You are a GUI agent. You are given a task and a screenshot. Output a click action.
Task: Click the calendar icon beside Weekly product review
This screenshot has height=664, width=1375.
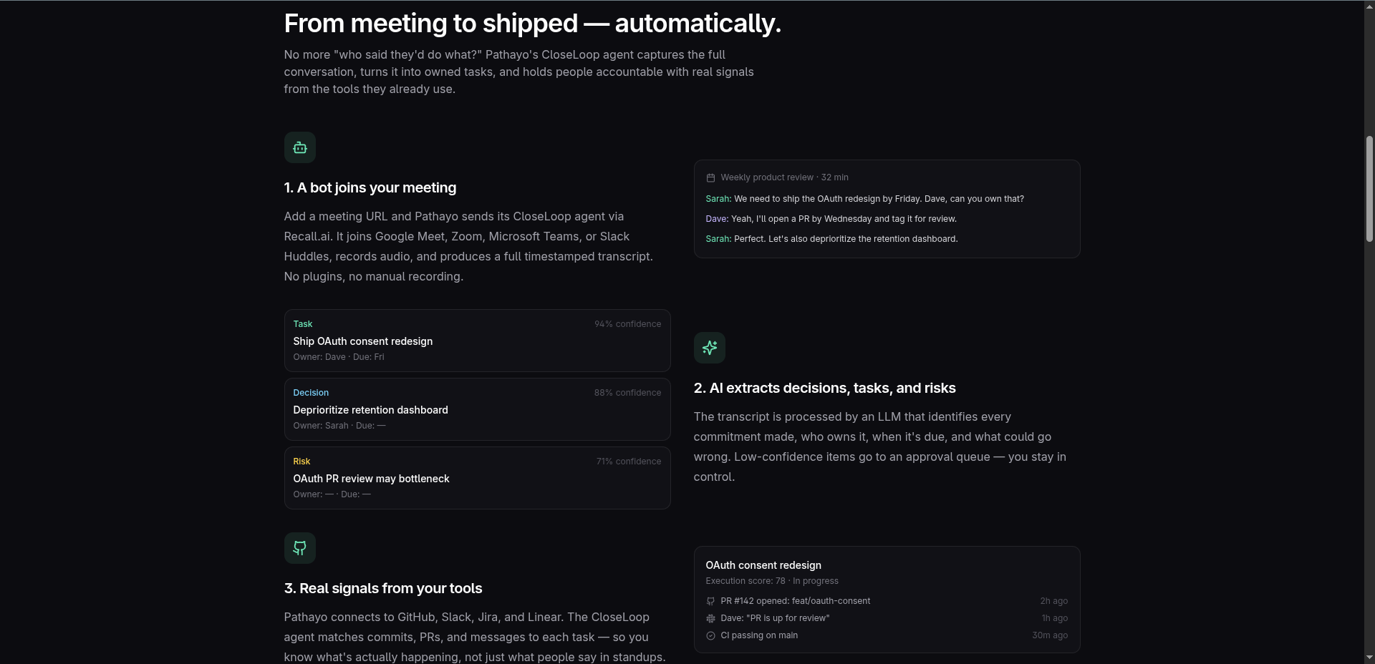(x=710, y=177)
